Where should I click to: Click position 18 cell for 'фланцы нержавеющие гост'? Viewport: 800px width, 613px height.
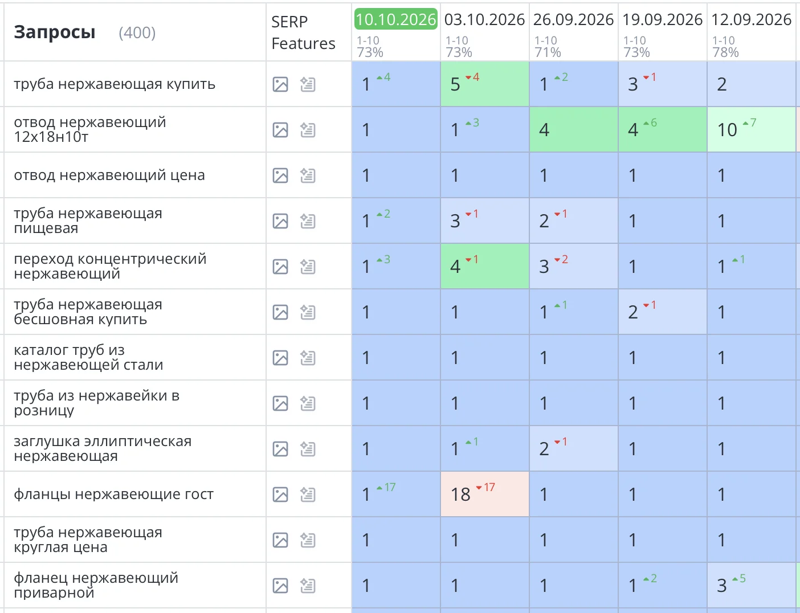pos(485,494)
